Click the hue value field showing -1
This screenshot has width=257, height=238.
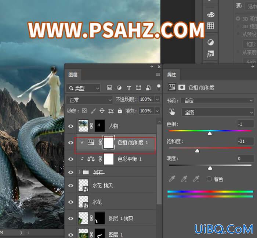click(245, 124)
